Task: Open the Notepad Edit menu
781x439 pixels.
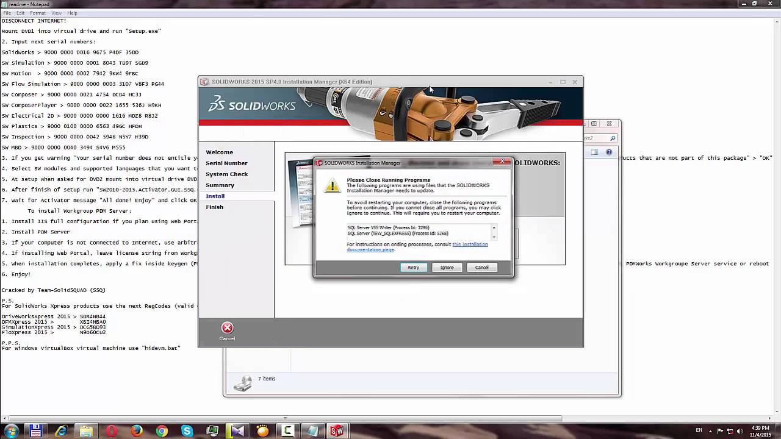Action: click(x=21, y=13)
